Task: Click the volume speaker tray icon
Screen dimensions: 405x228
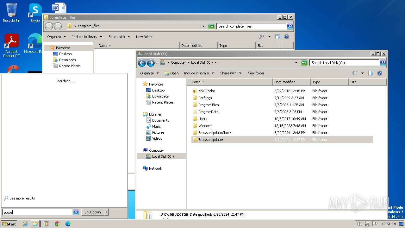Action: pyautogui.click(x=359, y=224)
